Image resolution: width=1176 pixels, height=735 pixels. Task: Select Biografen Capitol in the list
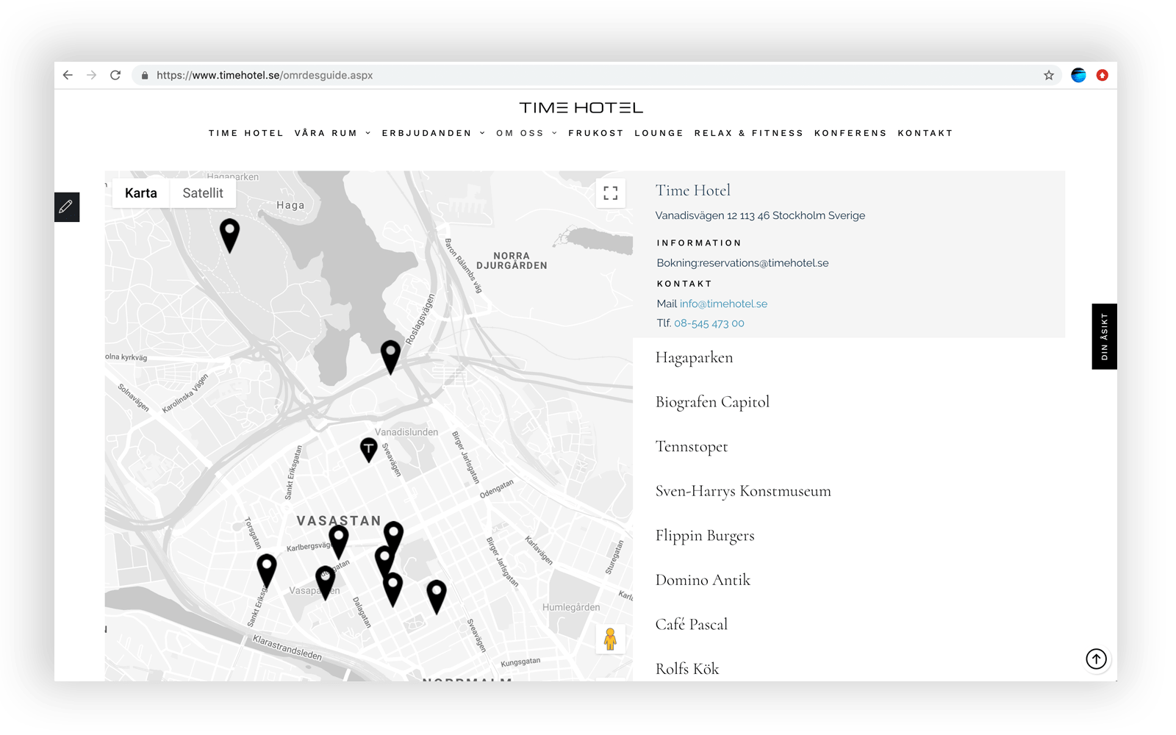tap(712, 402)
